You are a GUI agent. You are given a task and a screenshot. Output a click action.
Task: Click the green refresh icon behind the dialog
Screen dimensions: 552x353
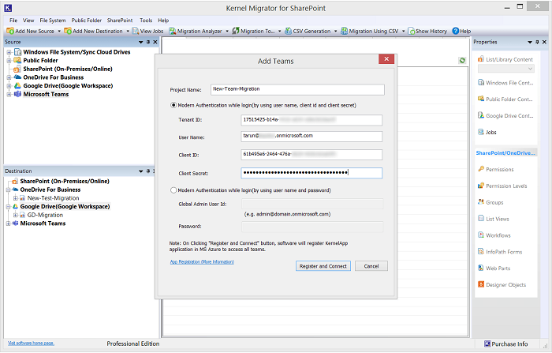[462, 60]
